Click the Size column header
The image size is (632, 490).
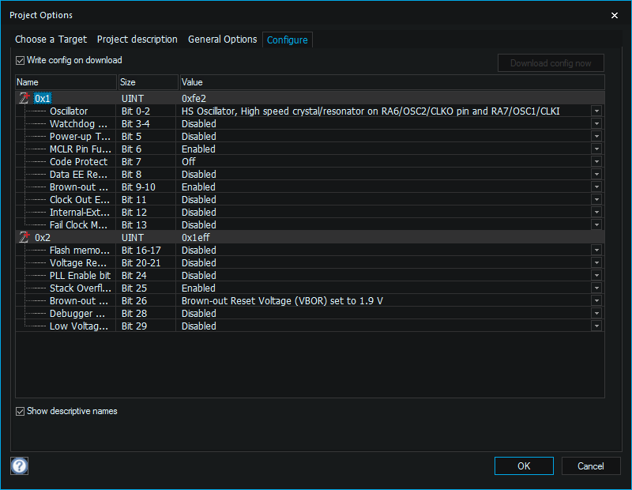149,82
